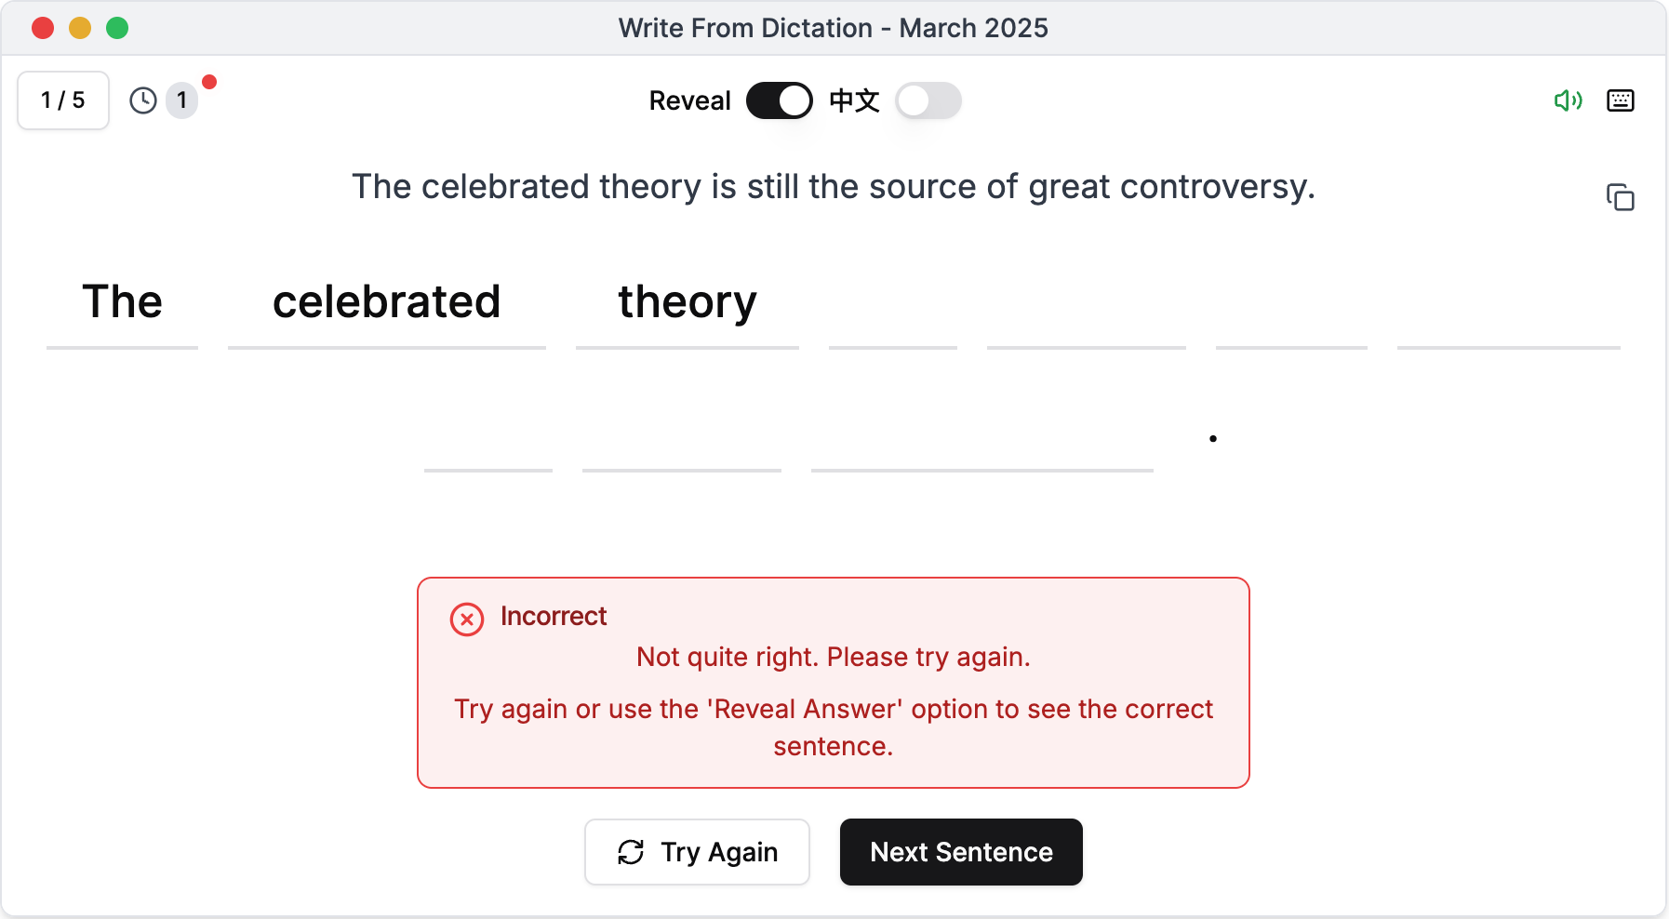Copy the revealed sentence to clipboard

(x=1620, y=197)
